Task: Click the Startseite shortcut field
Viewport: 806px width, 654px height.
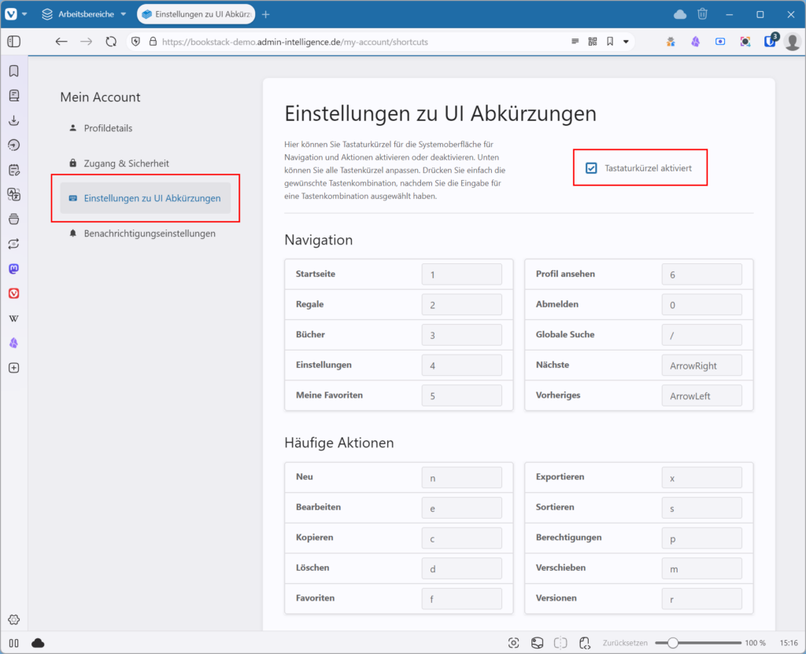Action: [461, 274]
